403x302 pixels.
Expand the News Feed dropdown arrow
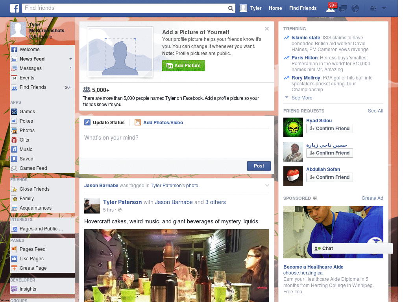click(70, 59)
